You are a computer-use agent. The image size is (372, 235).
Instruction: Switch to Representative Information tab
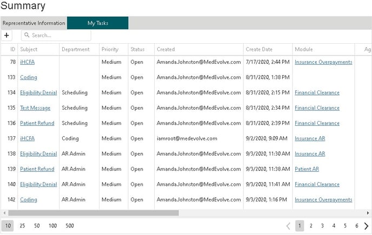click(34, 23)
